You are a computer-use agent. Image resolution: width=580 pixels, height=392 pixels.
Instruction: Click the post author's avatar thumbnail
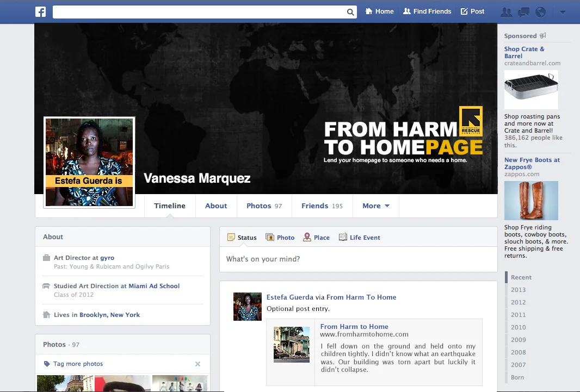click(248, 306)
